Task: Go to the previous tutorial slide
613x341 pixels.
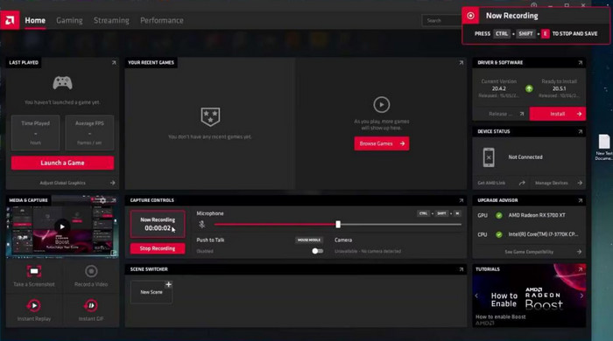Action: click(x=476, y=296)
